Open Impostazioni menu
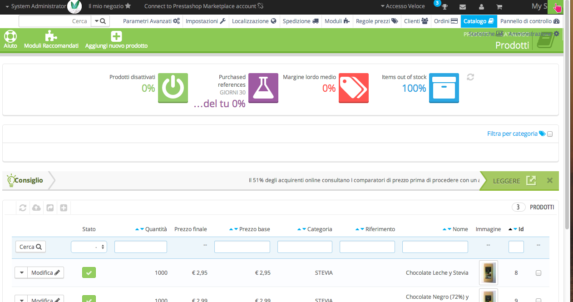Image resolution: width=573 pixels, height=302 pixels. point(206,21)
